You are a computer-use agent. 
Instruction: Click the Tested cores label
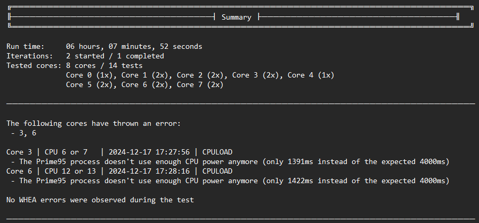tap(34, 65)
